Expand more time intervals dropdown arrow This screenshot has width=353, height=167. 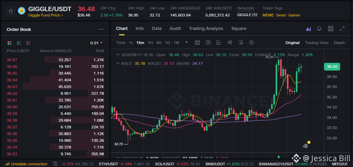tap(186, 42)
